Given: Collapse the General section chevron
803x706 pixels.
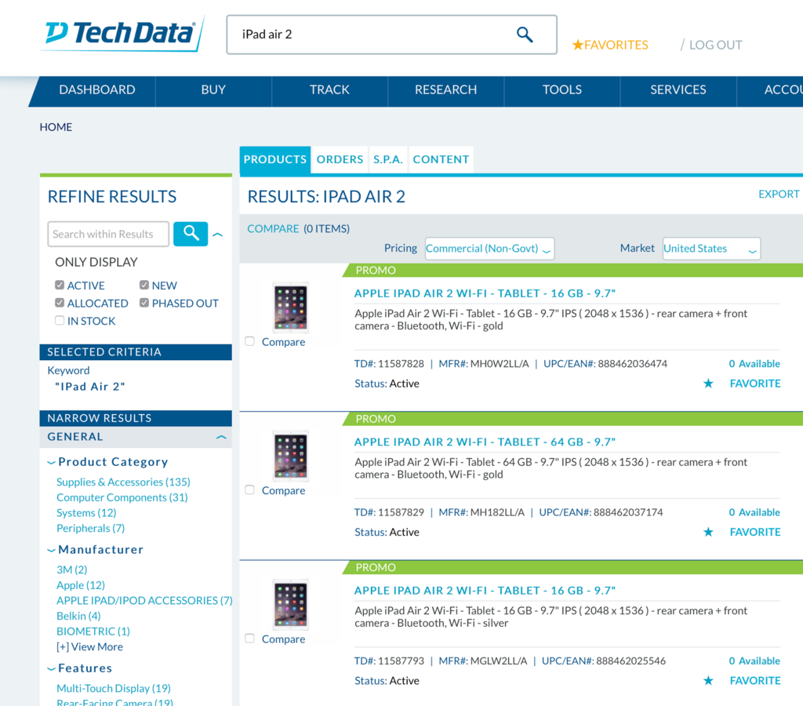Looking at the screenshot, I should 221,437.
